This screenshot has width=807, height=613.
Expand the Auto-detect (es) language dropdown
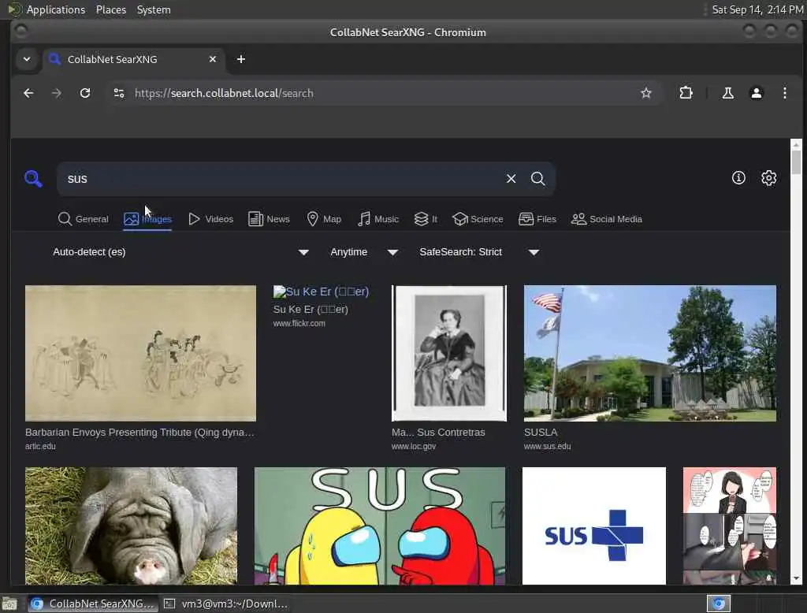click(180, 252)
